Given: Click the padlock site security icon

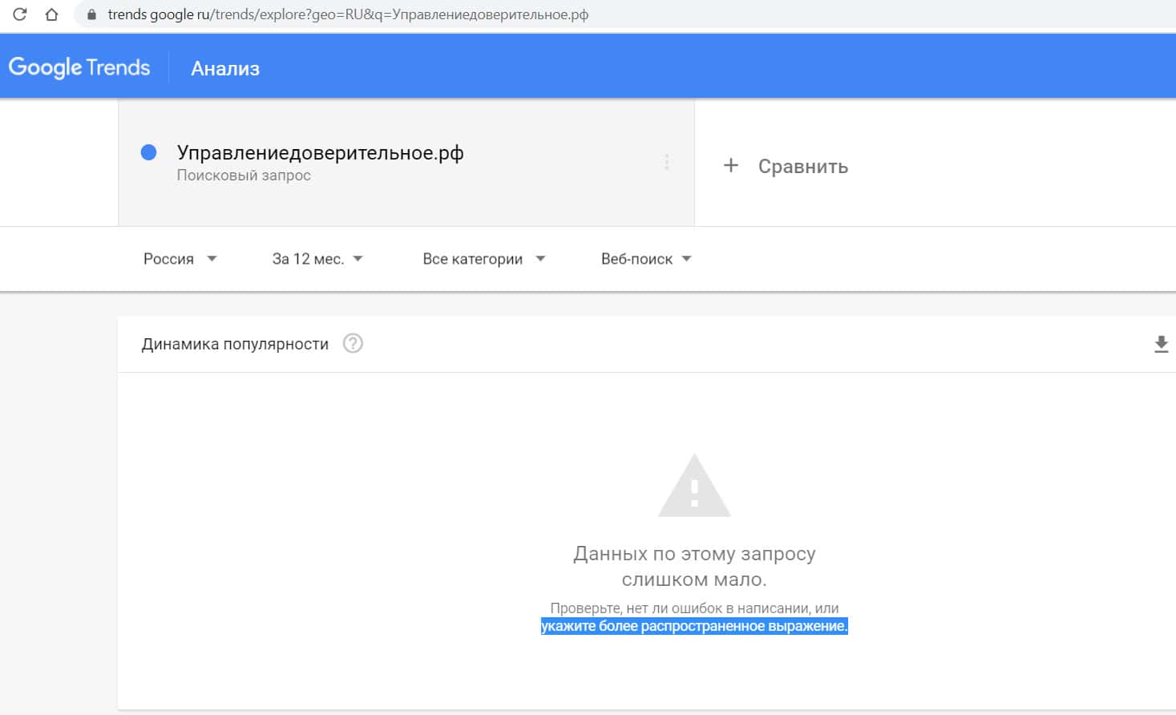Looking at the screenshot, I should [91, 14].
